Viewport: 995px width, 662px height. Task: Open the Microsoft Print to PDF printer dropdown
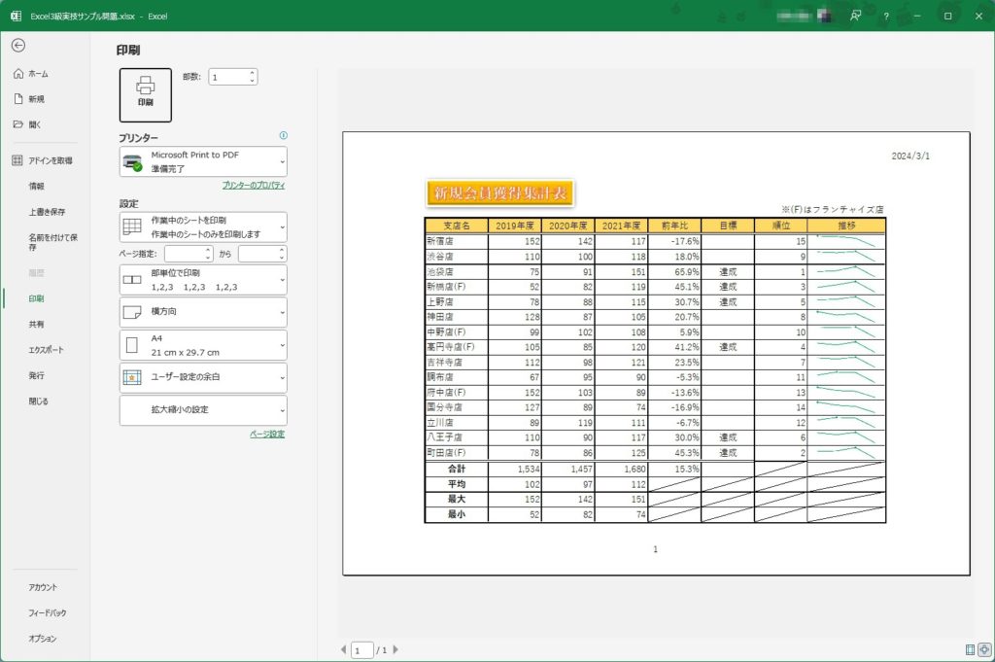coord(203,161)
